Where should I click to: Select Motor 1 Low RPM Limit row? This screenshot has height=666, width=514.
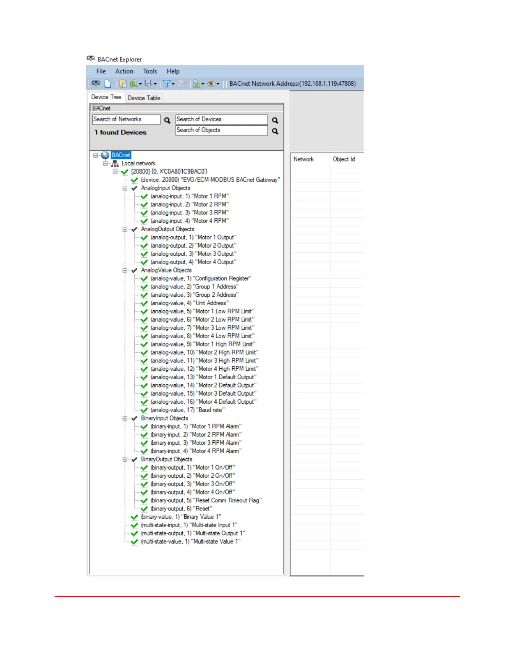pyautogui.click(x=202, y=312)
